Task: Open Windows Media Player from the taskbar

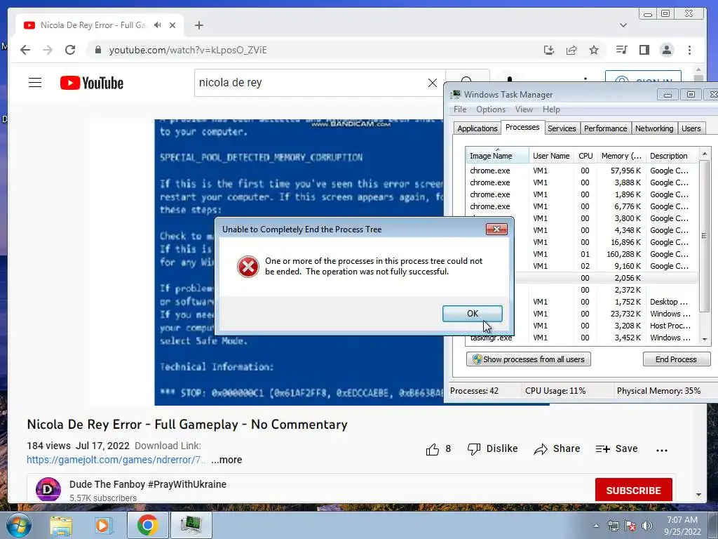Action: click(x=104, y=526)
